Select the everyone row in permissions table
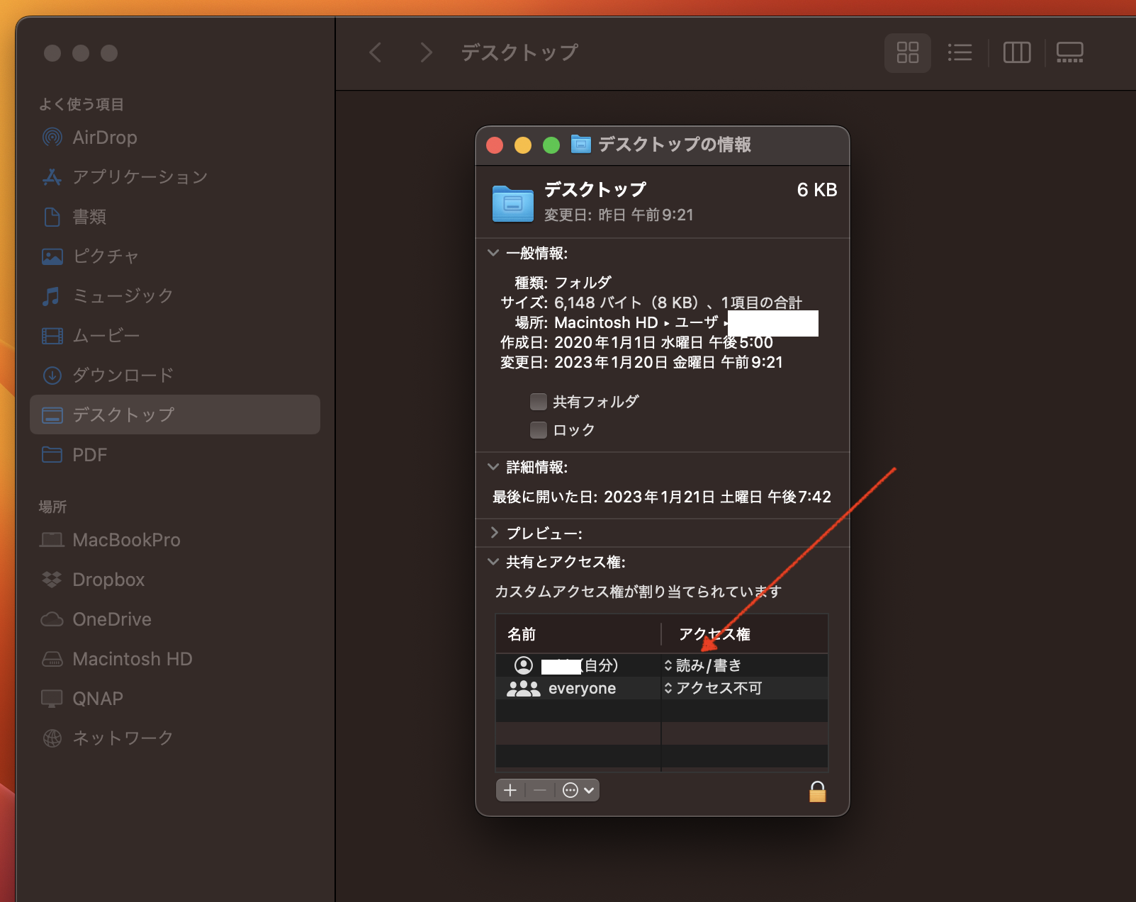Screen dimensions: 1136x902 point(581,688)
